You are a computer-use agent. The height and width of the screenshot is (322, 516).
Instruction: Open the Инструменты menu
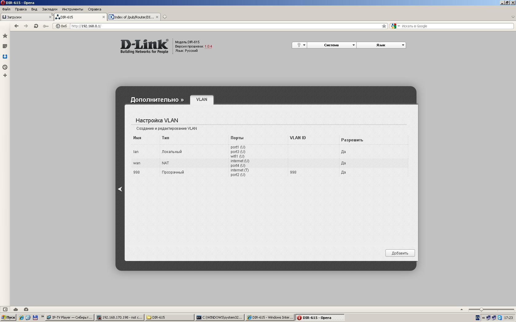72,9
